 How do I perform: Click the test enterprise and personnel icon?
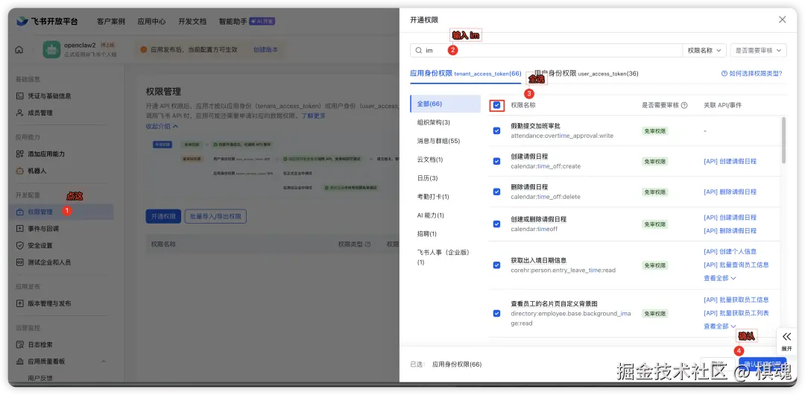[20, 262]
